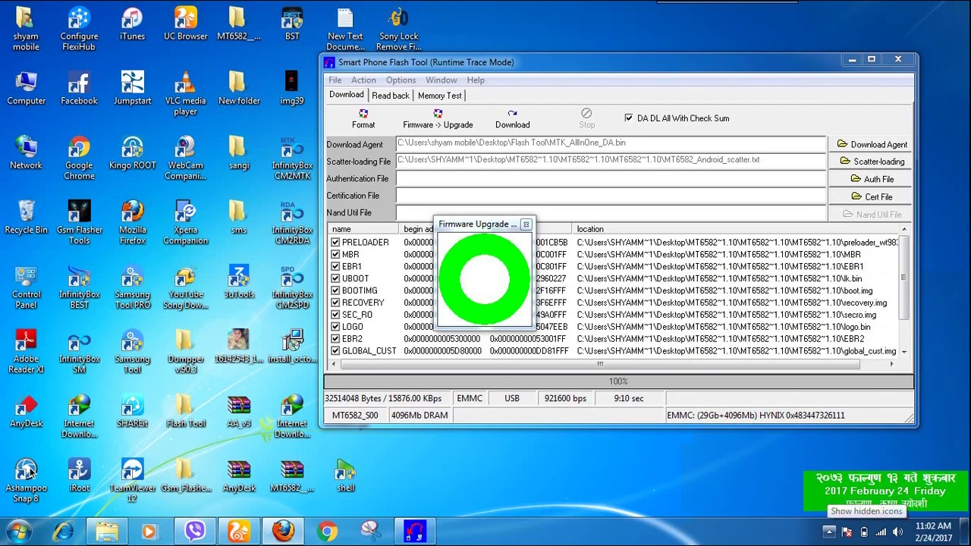Select InfinityBox CM2MTK desktop icon
Viewport: 971px width, 546px height.
point(291,158)
